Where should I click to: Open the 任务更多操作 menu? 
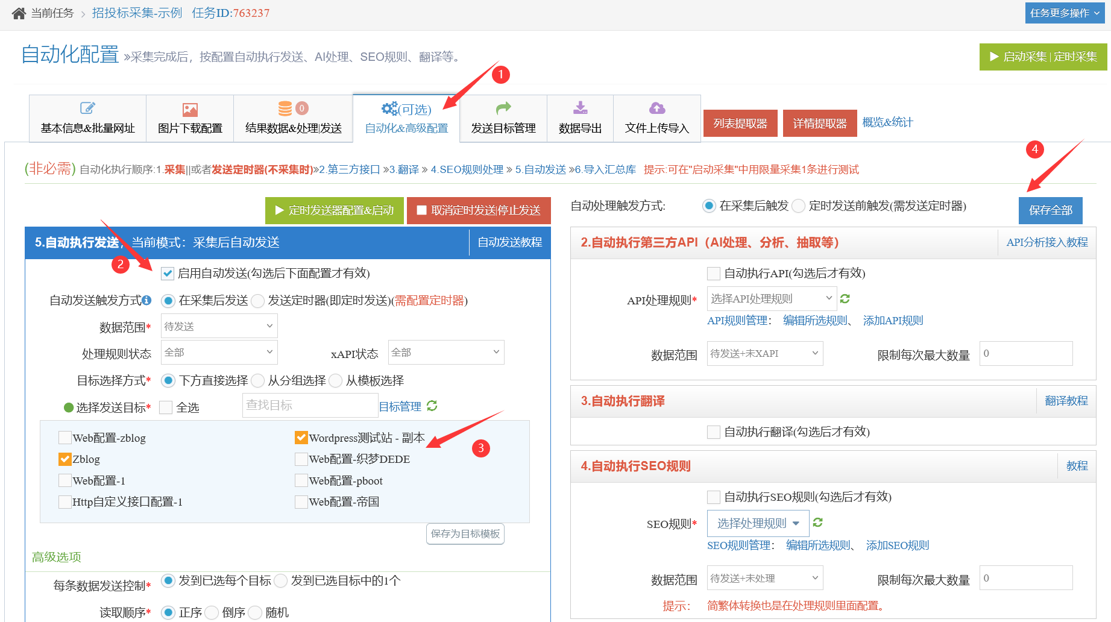1064,13
